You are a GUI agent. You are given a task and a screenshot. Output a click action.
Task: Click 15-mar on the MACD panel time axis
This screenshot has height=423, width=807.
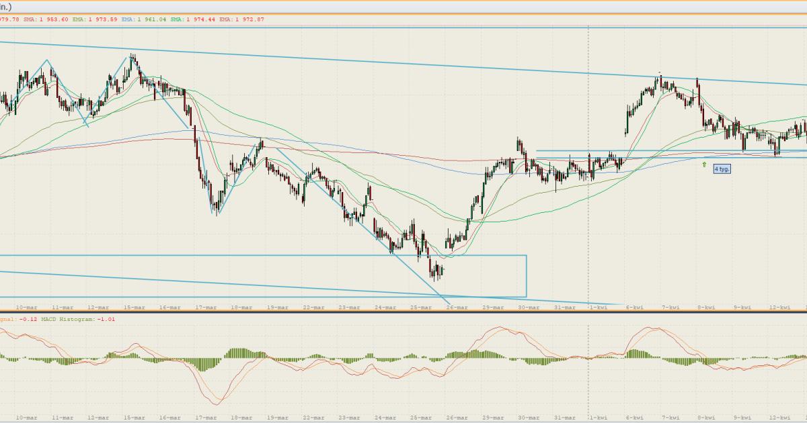[x=134, y=416]
